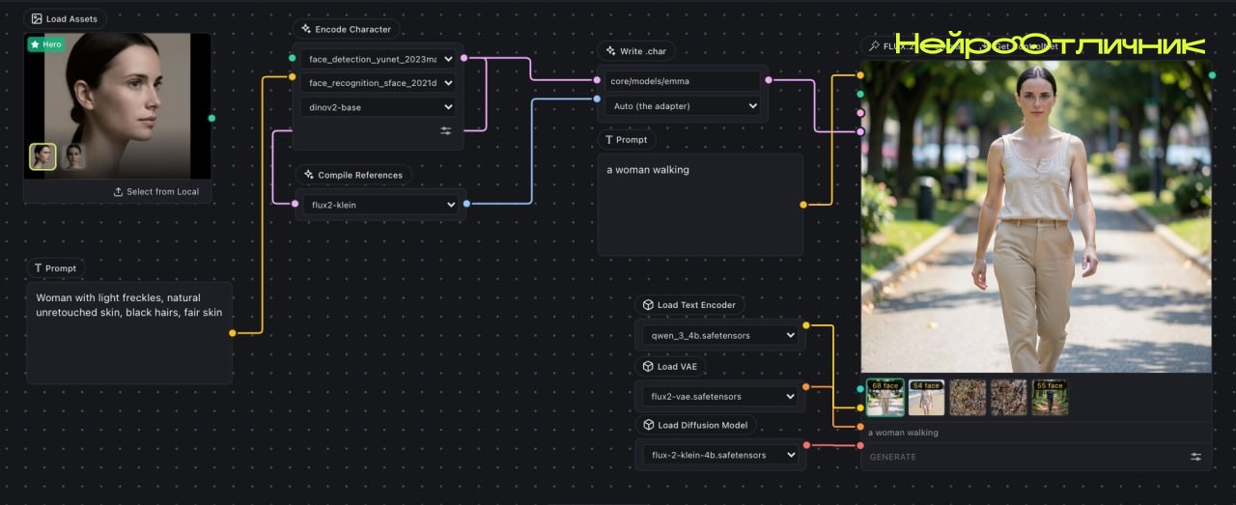1236x505 pixels.
Task: Click the cube icon on Load Text Encoder
Action: point(649,305)
